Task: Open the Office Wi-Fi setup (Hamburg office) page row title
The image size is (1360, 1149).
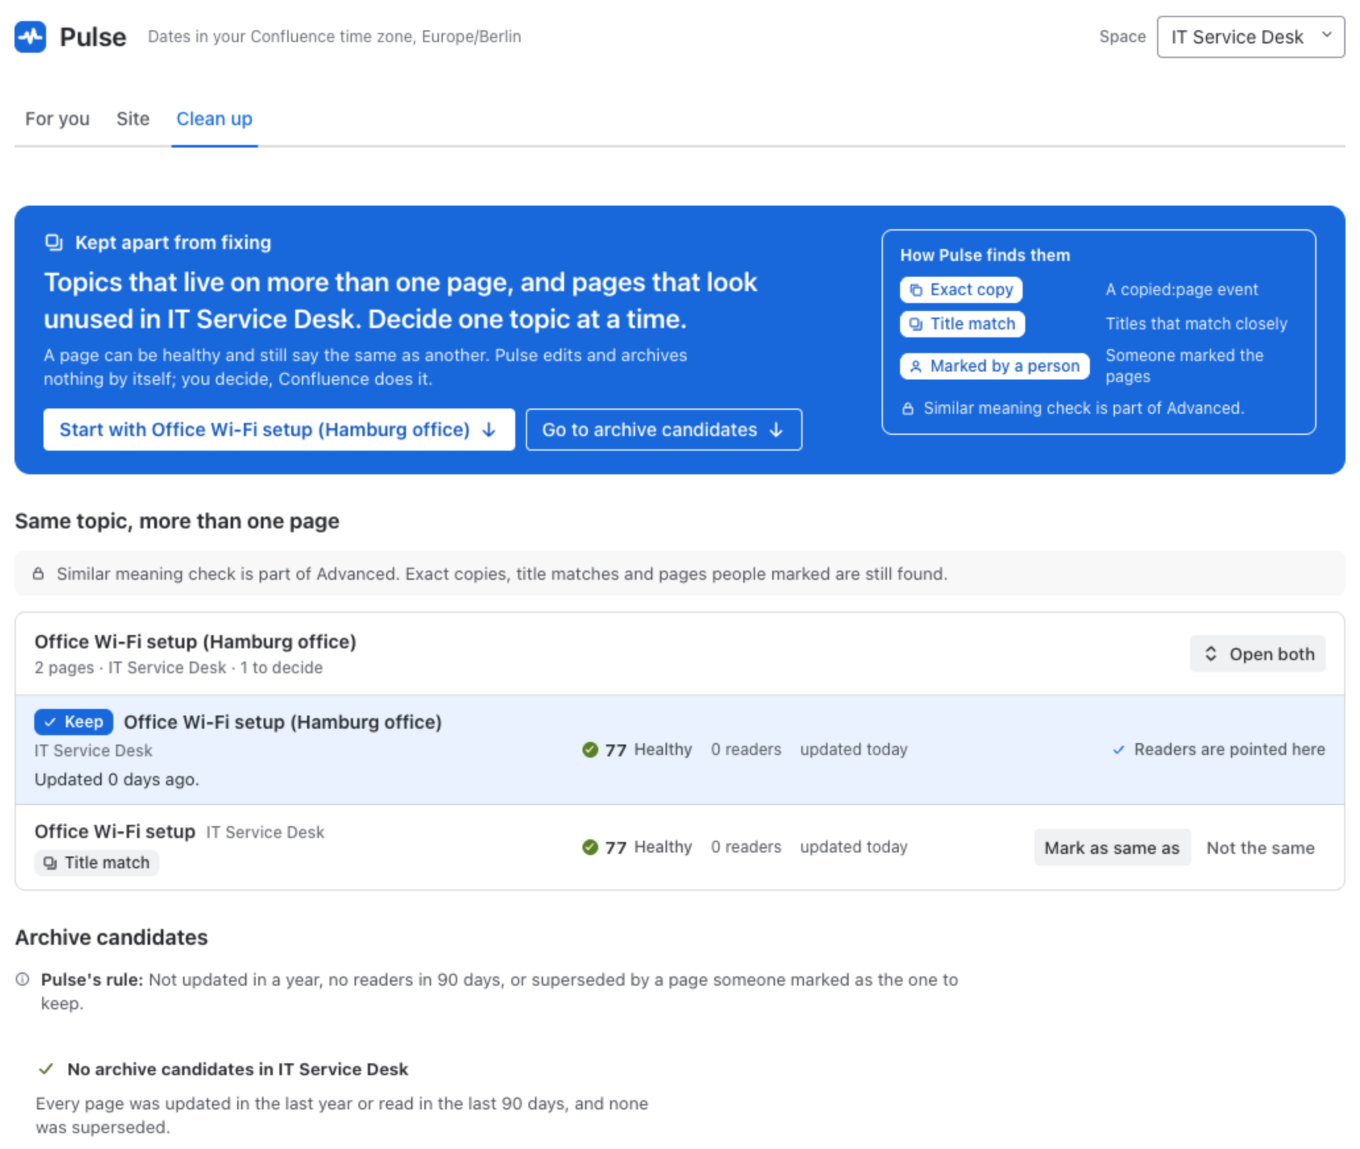Action: (283, 722)
